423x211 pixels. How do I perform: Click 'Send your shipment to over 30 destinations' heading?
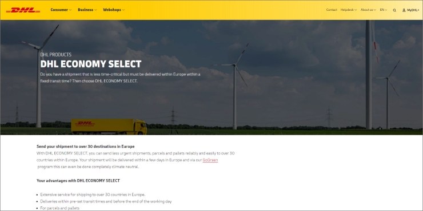(86, 147)
